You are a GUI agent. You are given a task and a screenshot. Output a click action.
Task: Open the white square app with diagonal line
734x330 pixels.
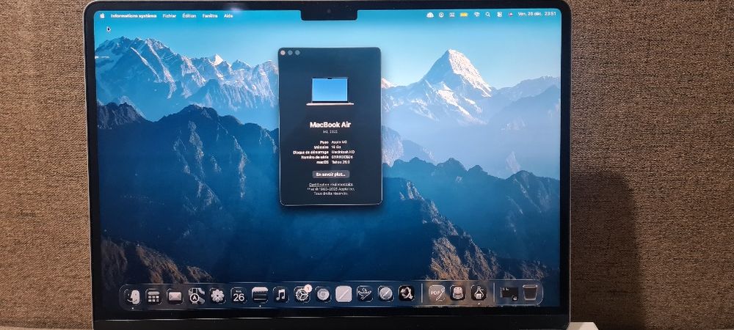tap(344, 294)
